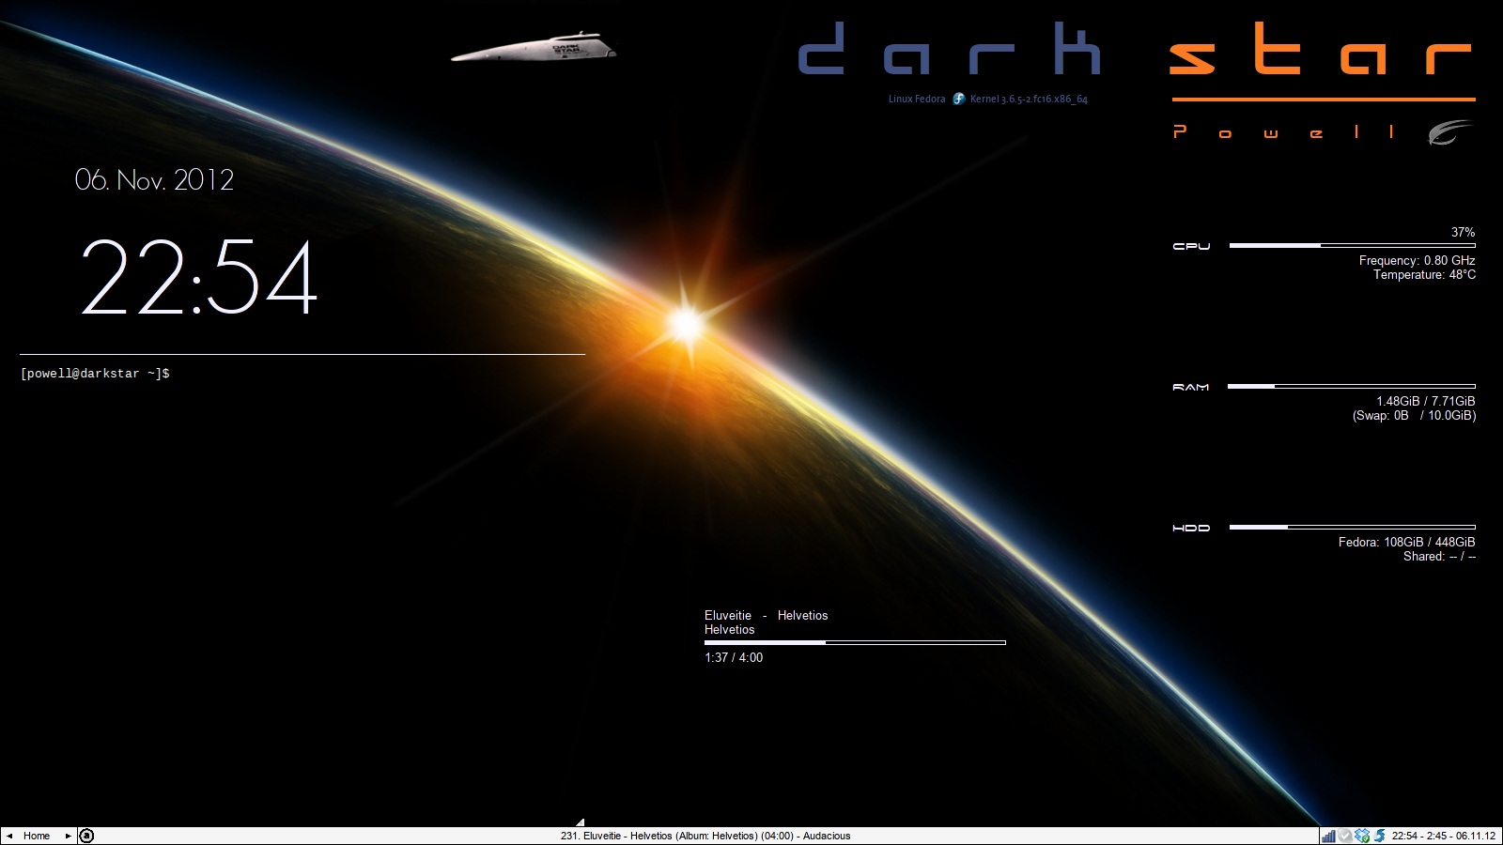Click the Fedora: 108GiB / 448GiB line

point(1407,542)
